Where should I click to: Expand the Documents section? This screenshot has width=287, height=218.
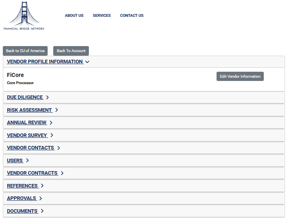point(22,211)
